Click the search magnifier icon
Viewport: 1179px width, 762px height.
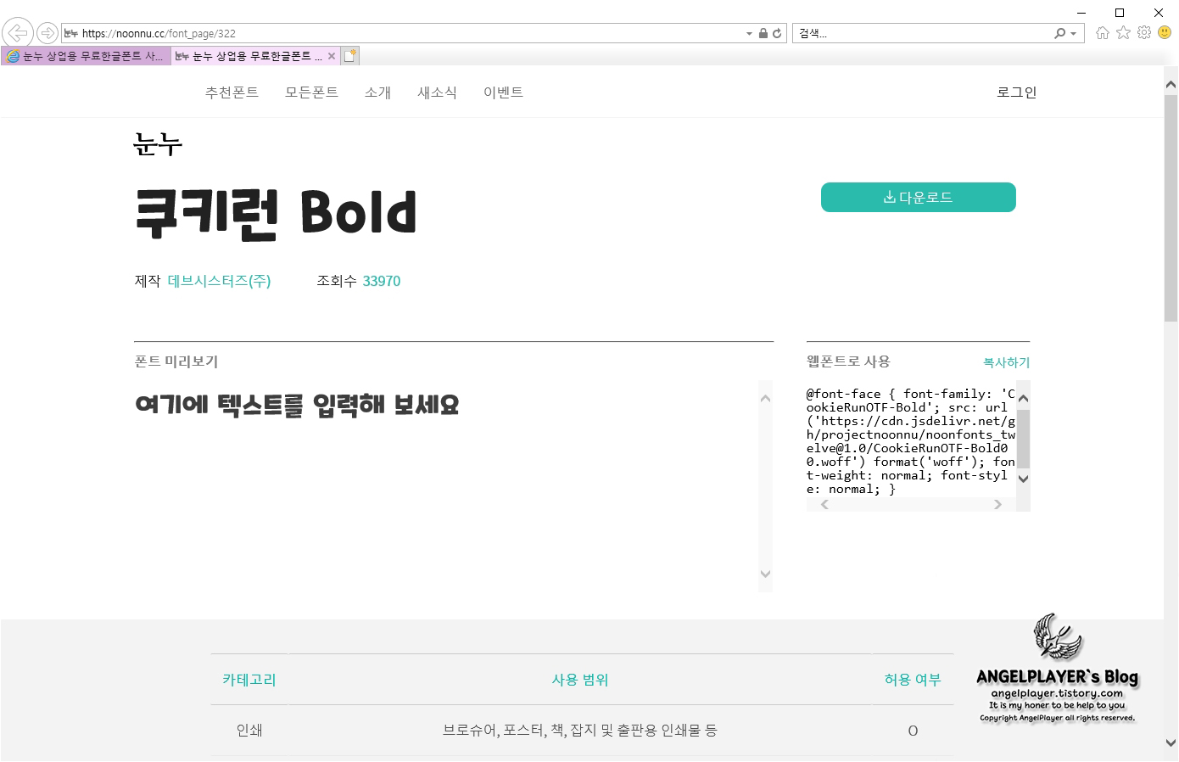click(x=1059, y=33)
